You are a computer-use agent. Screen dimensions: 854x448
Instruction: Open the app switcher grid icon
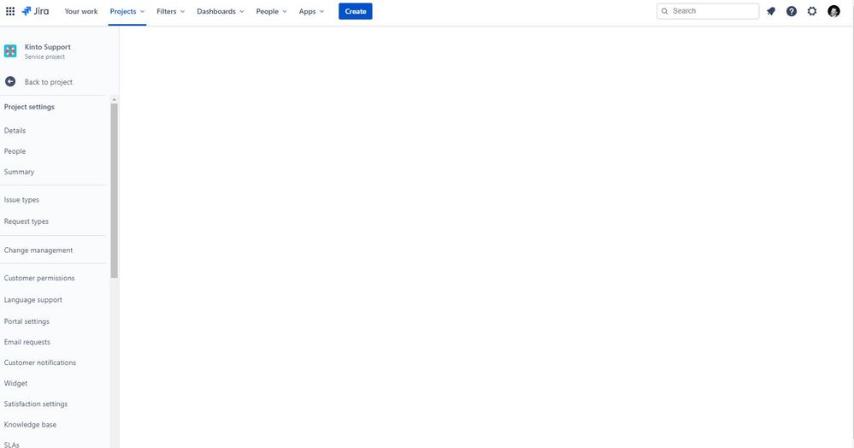(x=9, y=11)
